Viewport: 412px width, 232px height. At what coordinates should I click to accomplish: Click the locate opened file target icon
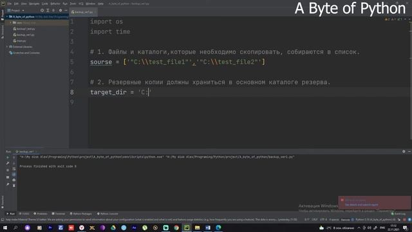(42, 10)
